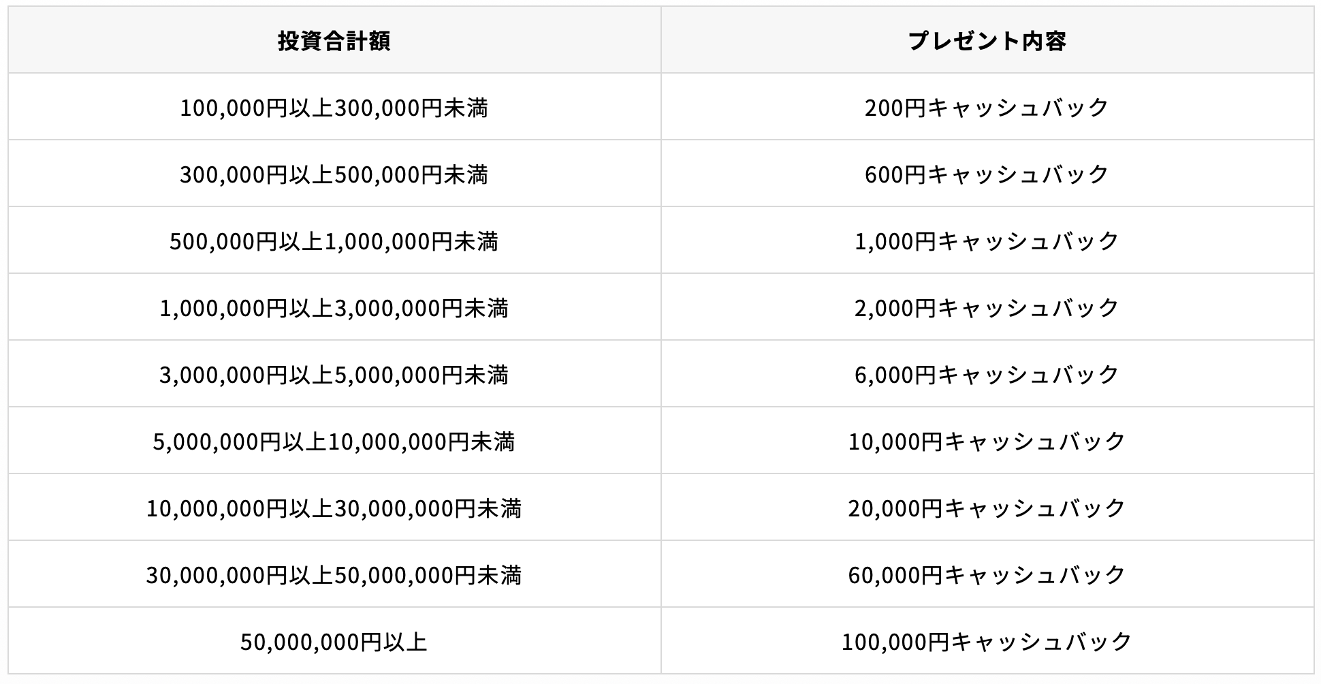Viewport: 1321px width, 684px height.
Task: Select the 50,000,000円以上 cell
Action: 334,641
